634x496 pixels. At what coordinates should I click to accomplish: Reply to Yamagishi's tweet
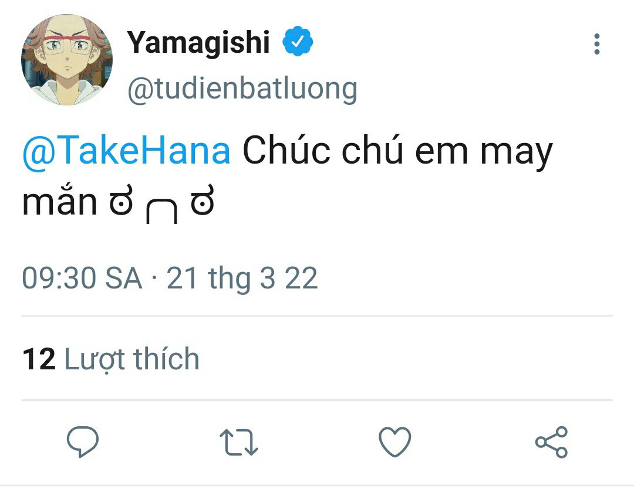pos(82,441)
